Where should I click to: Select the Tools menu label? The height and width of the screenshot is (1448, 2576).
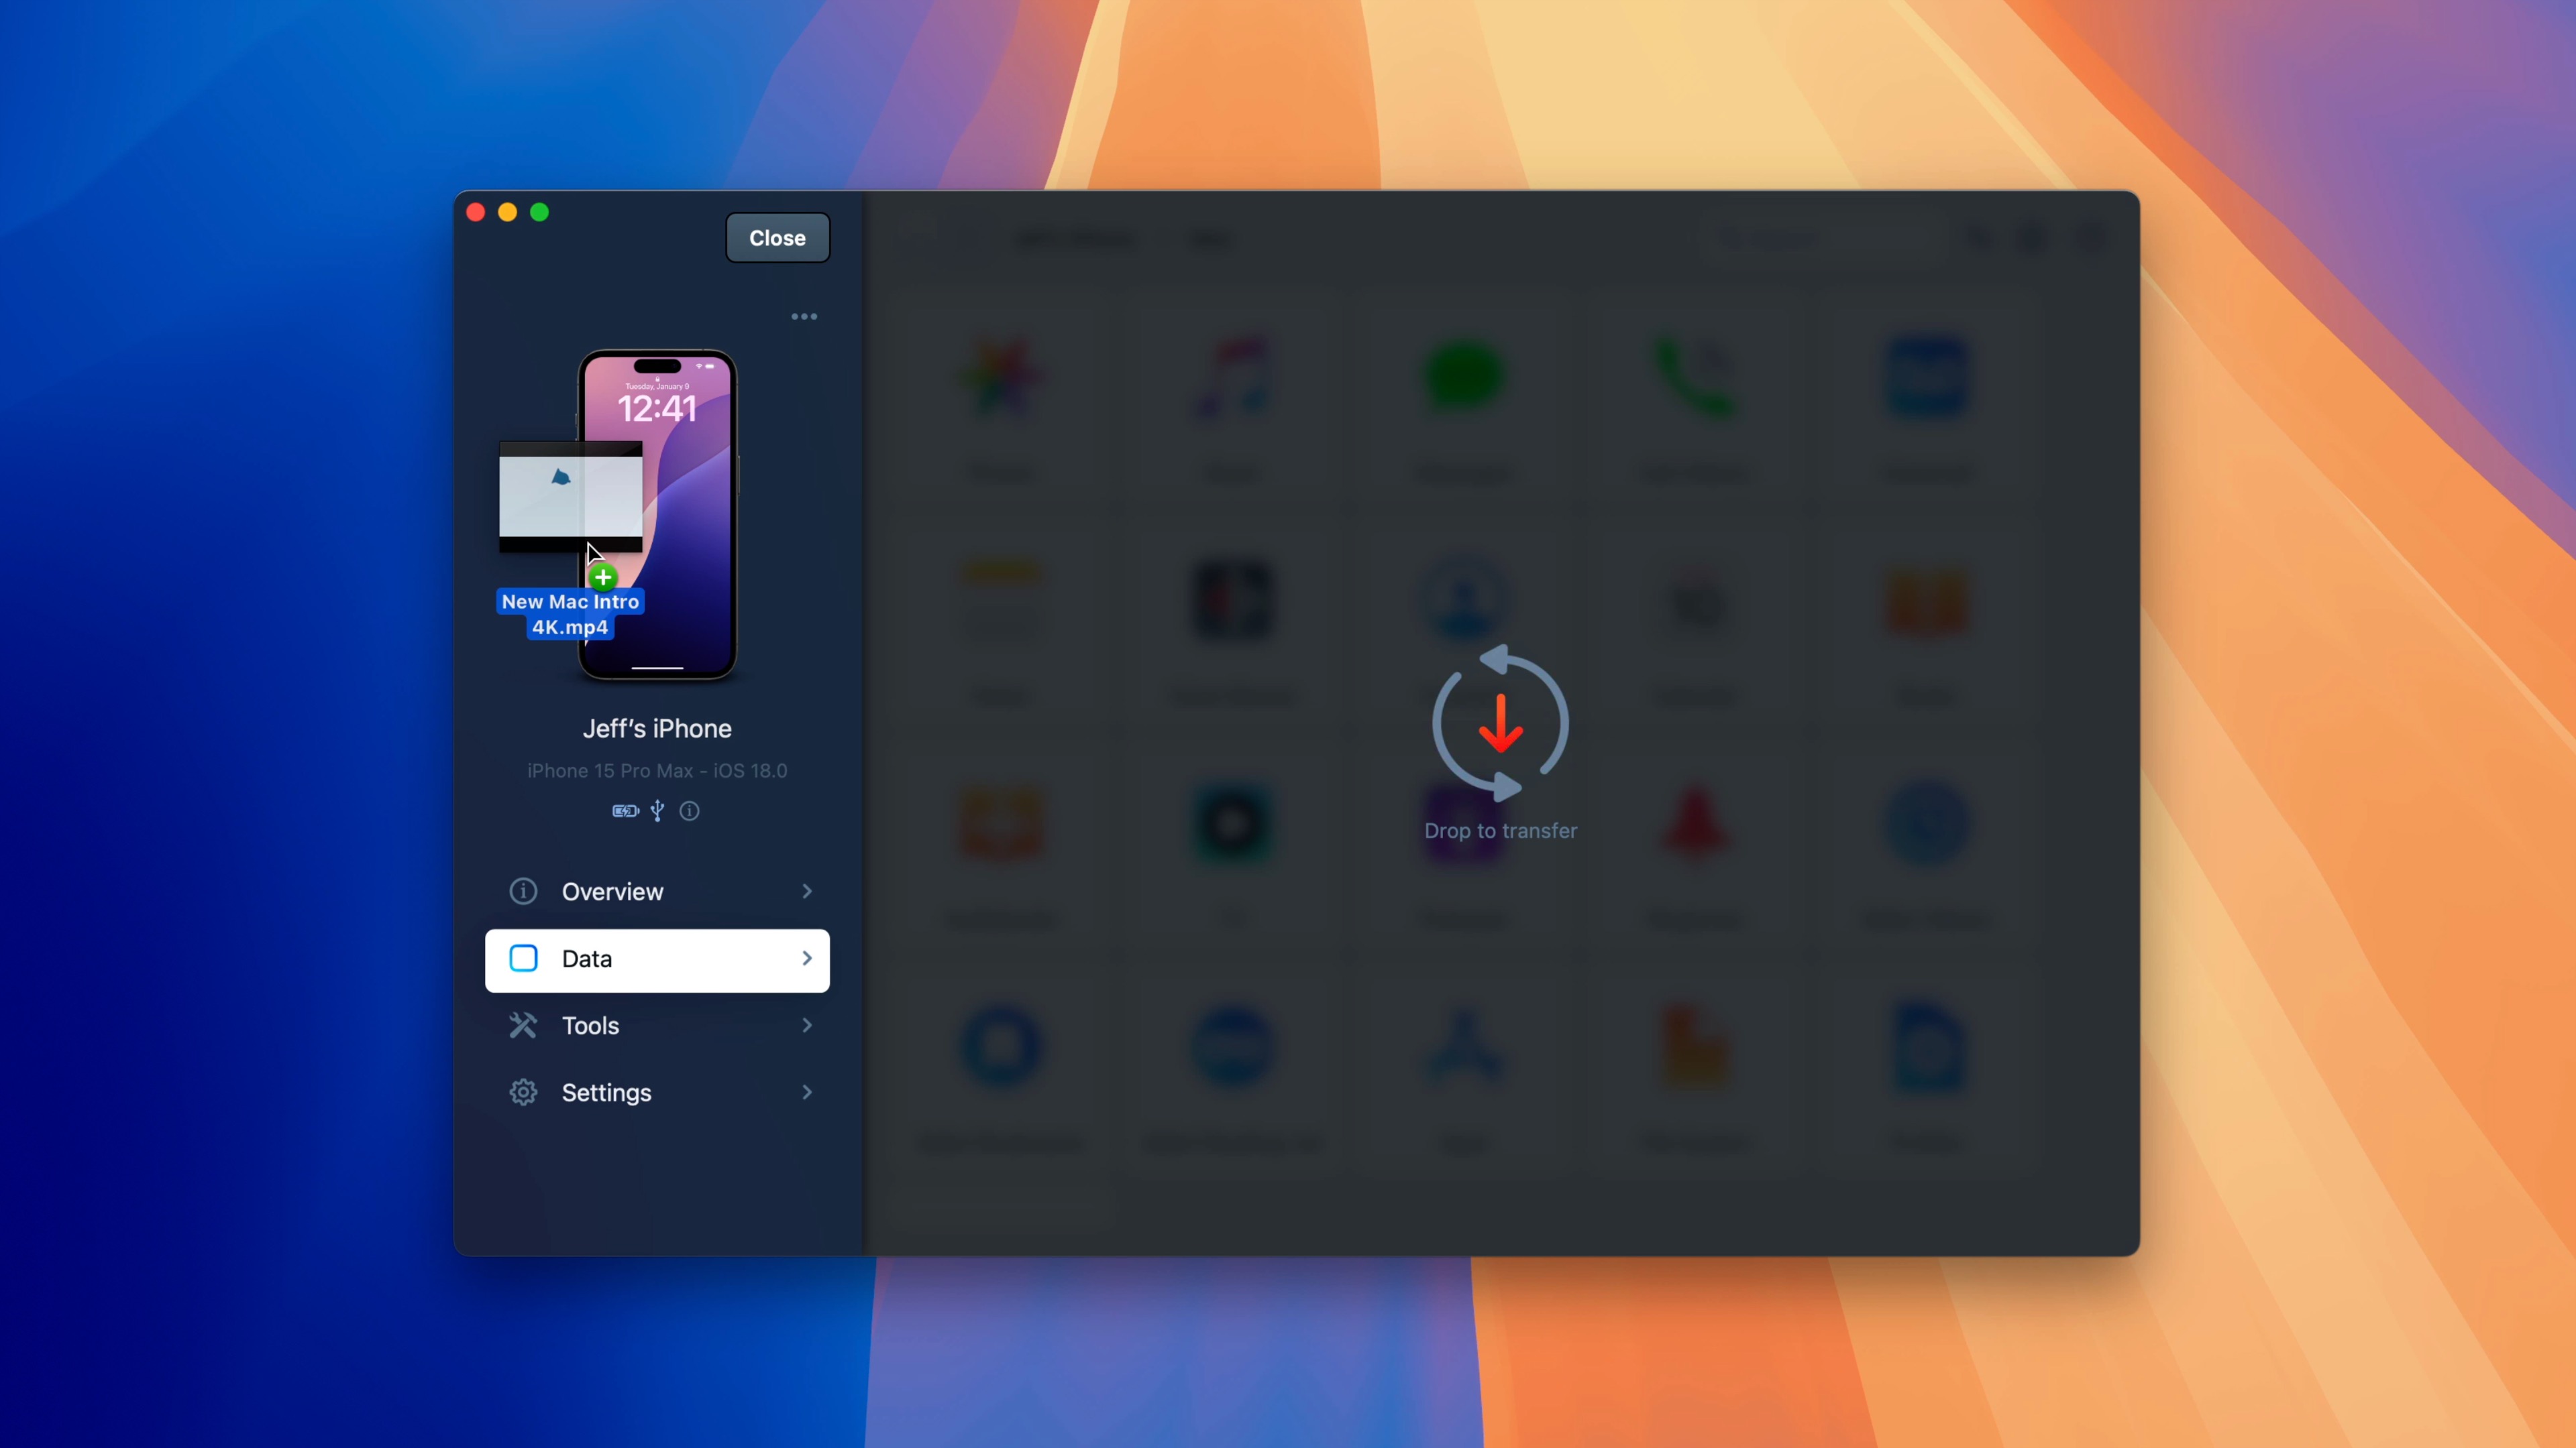click(590, 1025)
